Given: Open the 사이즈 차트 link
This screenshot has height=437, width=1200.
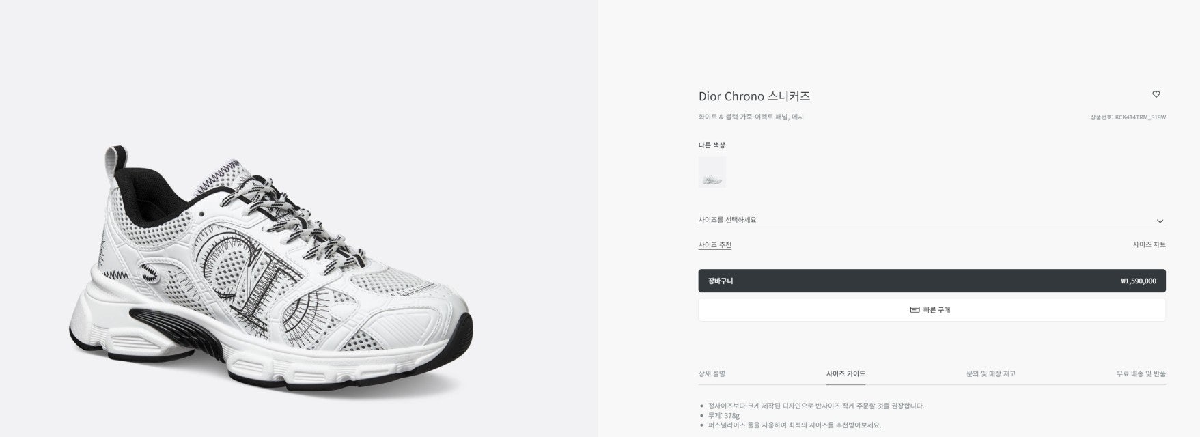Looking at the screenshot, I should [x=1149, y=244].
